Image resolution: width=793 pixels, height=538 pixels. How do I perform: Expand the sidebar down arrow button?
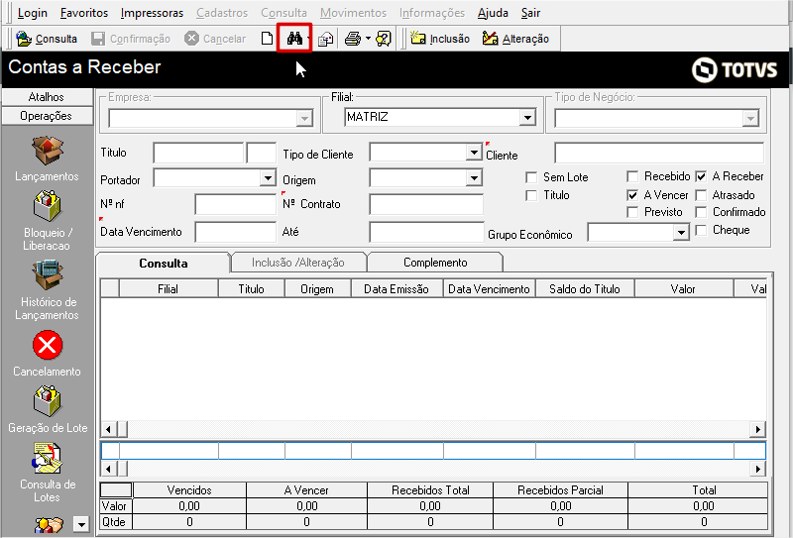pyautogui.click(x=81, y=524)
